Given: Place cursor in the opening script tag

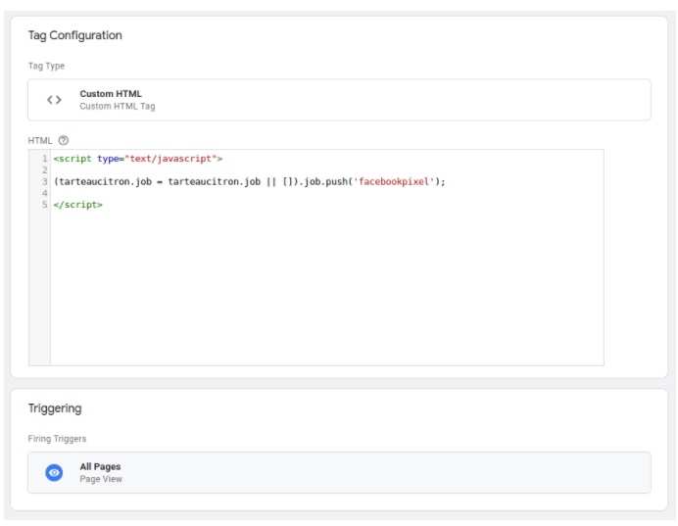Looking at the screenshot, I should pyautogui.click(x=73, y=159).
